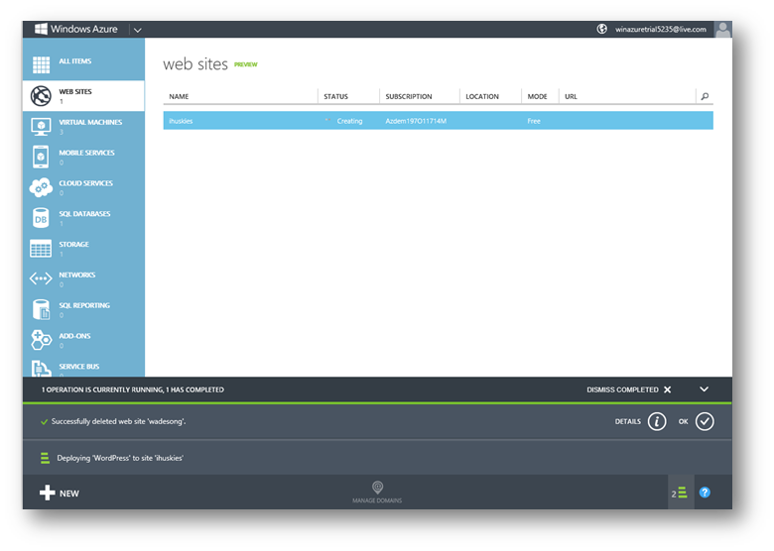The height and width of the screenshot is (551, 774).
Task: Open Service Bus section
Action: click(x=83, y=368)
